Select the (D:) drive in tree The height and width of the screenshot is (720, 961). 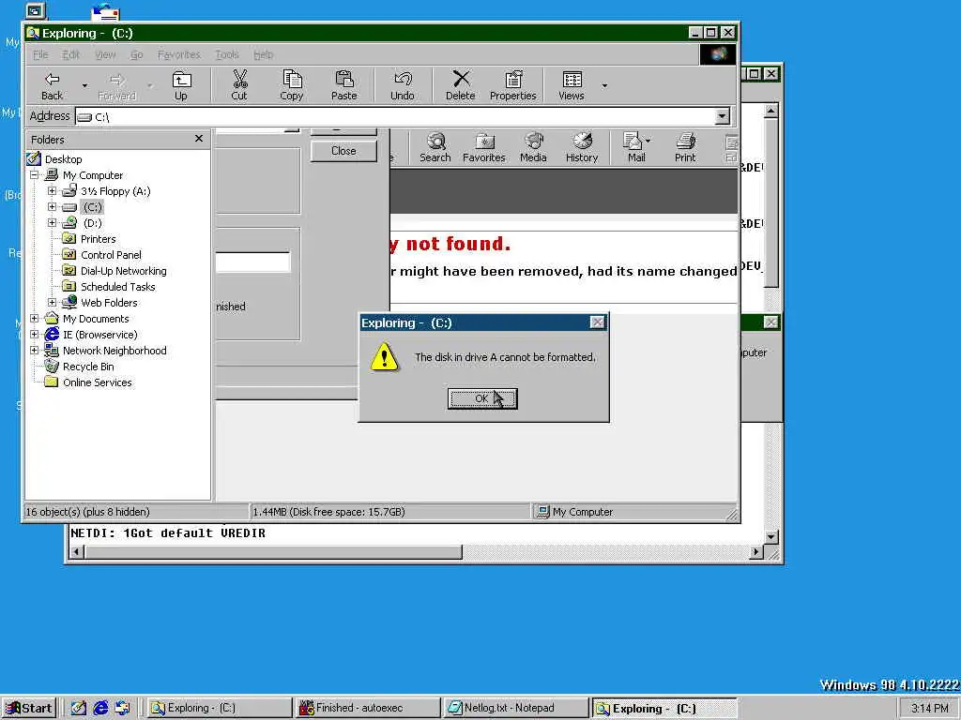tap(93, 223)
